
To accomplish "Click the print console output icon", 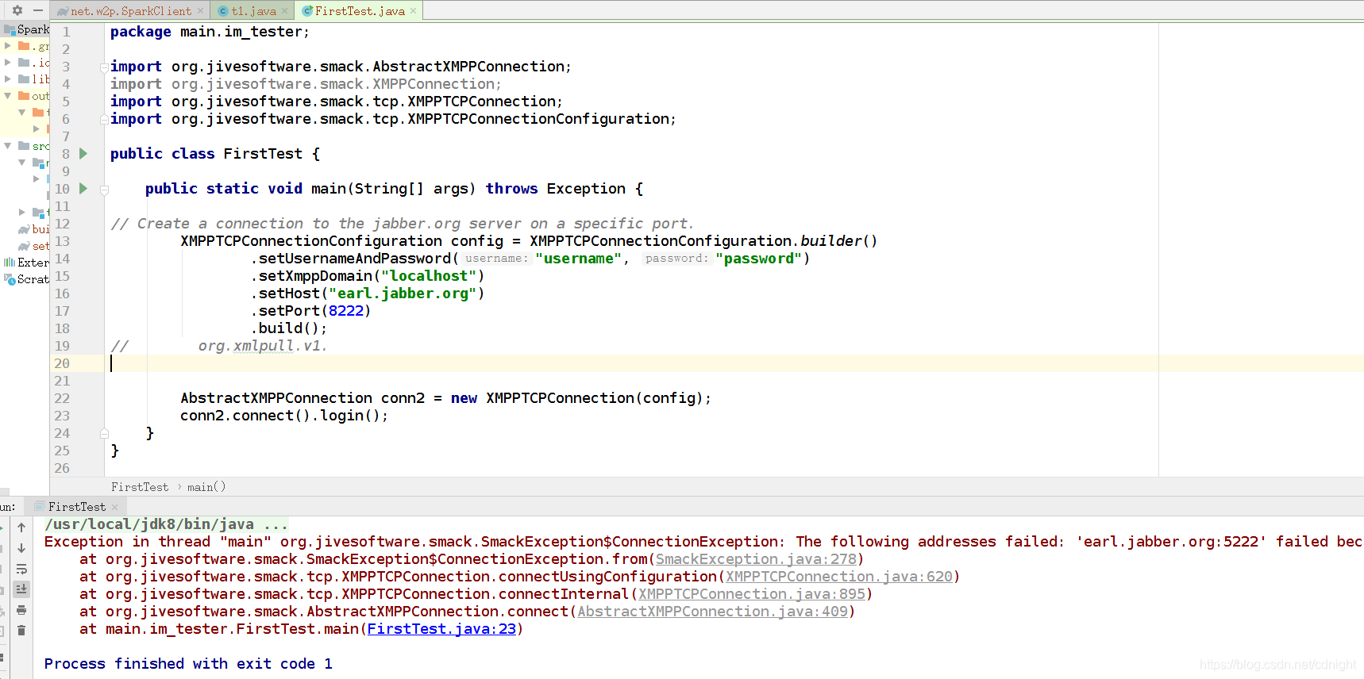I will pos(21,610).
